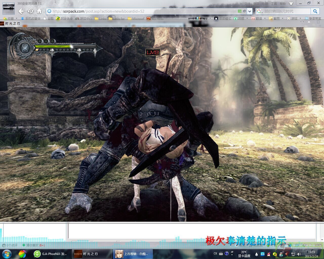Open the 工具 menu
Screen dimensions: 324x259
(x=274, y=4)
